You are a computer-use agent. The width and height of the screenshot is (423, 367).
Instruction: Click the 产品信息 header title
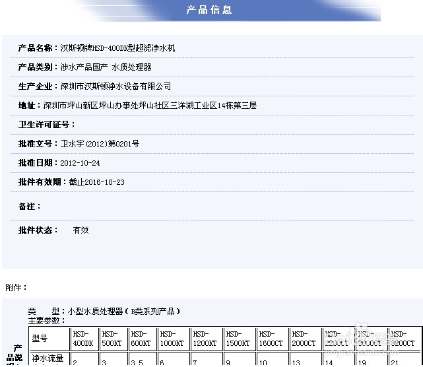pyautogui.click(x=209, y=10)
